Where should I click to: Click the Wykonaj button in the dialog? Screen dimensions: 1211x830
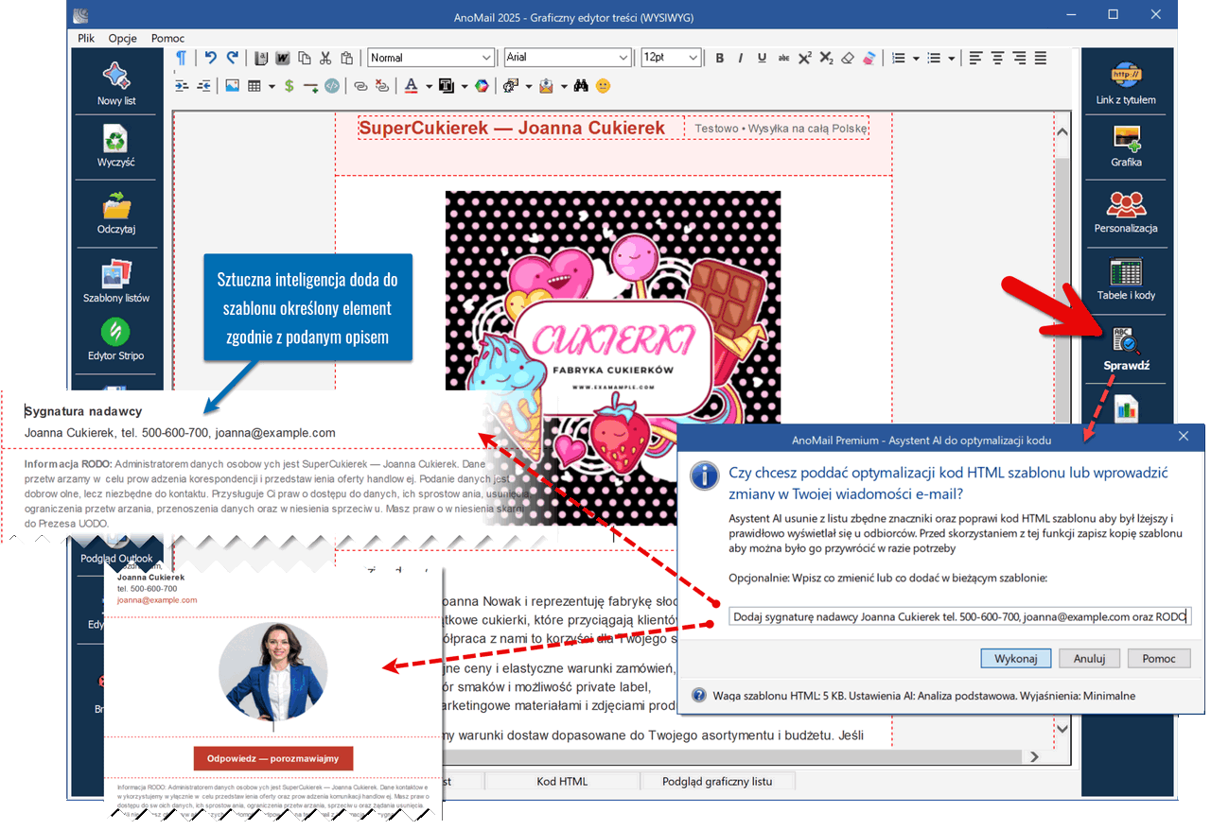1016,658
